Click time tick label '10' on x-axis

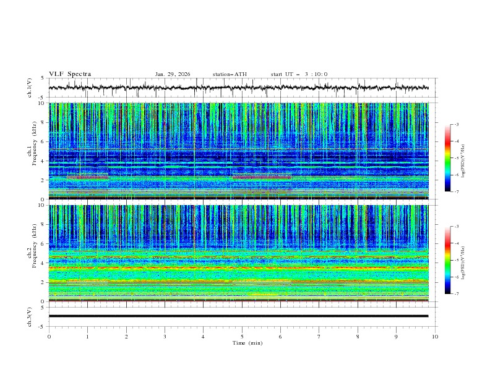click(x=435, y=337)
